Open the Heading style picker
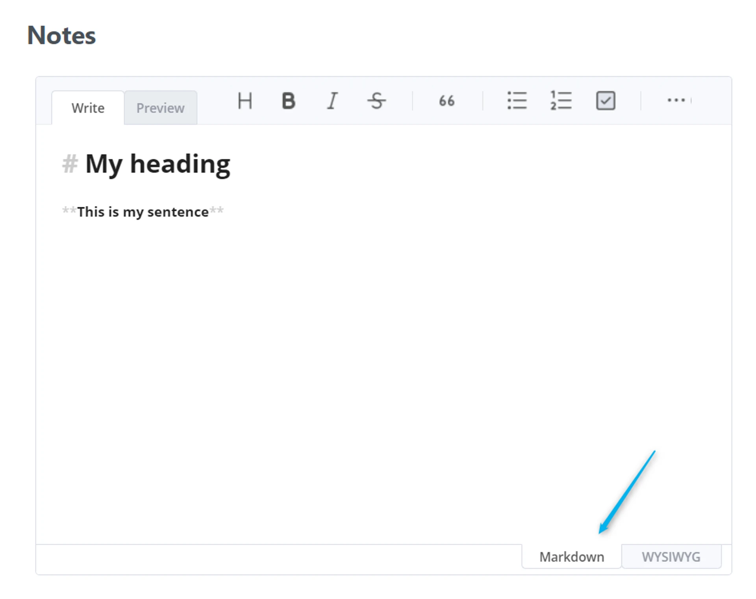Image resolution: width=756 pixels, height=599 pixels. [x=245, y=100]
